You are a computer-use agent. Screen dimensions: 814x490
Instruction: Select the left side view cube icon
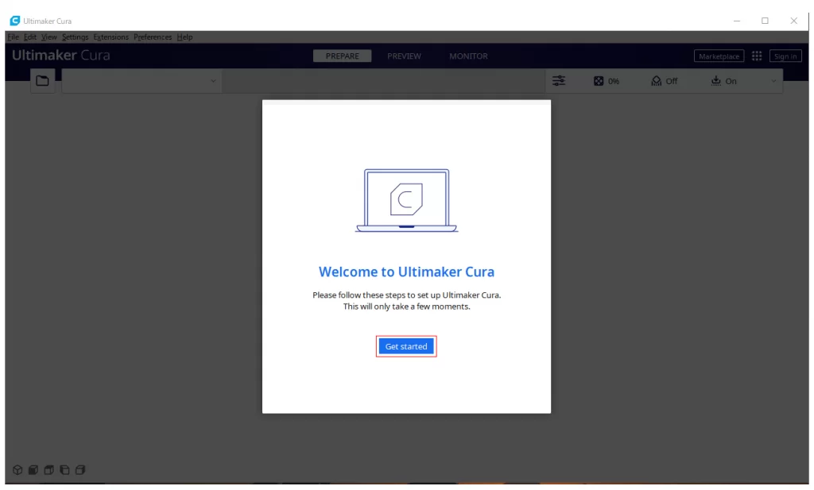point(64,470)
